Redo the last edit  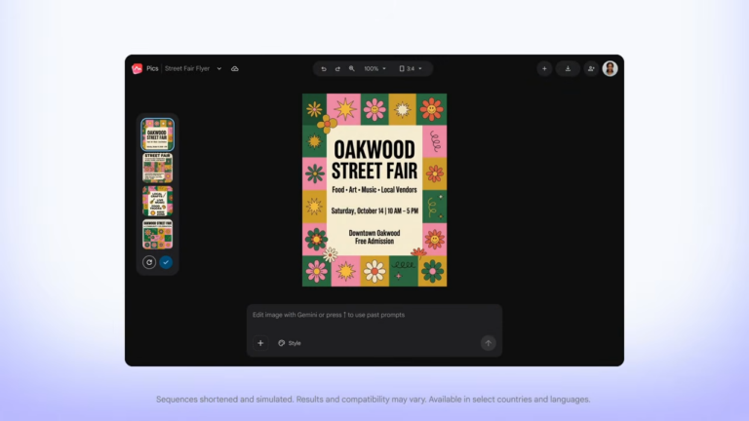click(337, 69)
